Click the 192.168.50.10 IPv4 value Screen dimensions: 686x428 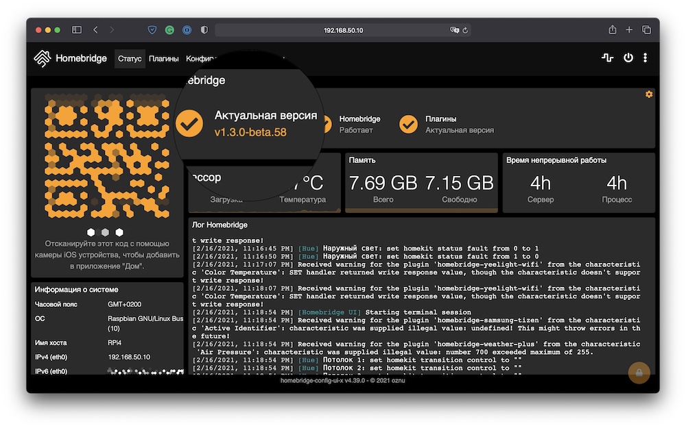point(129,357)
